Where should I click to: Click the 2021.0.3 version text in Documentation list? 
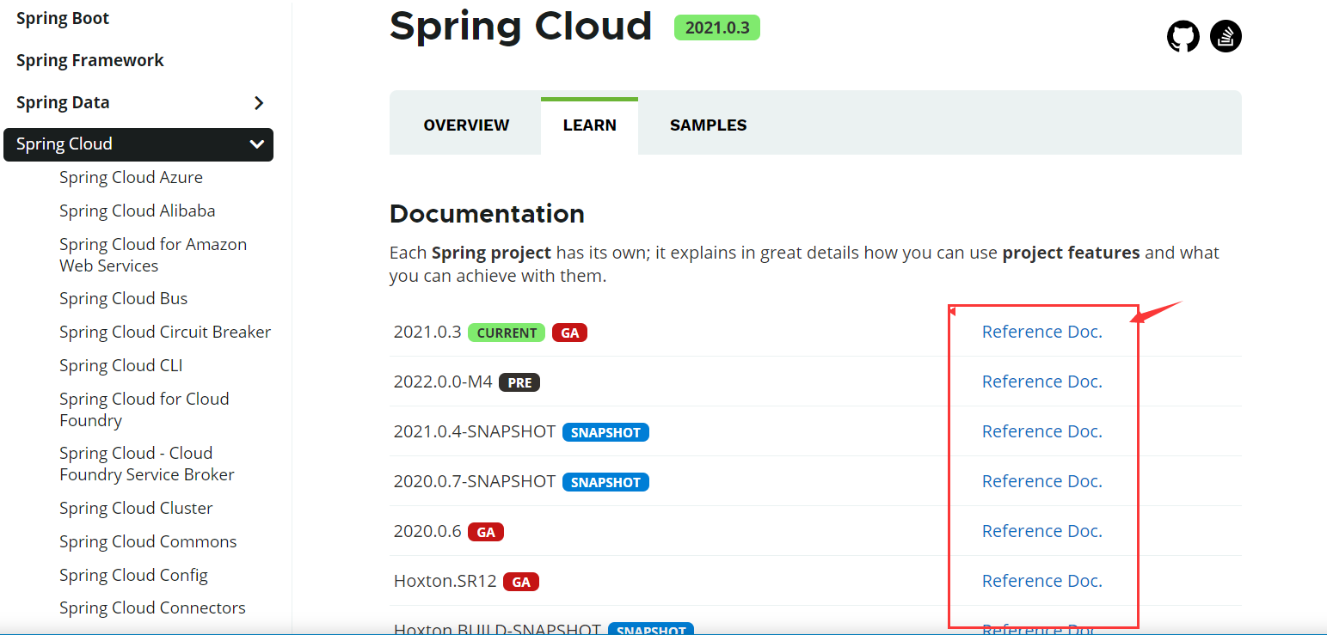click(x=427, y=332)
